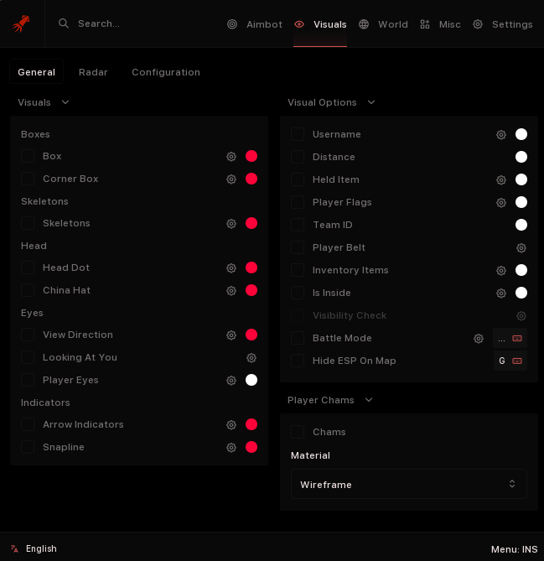Image resolution: width=544 pixels, height=561 pixels.
Task: Open Head Dot settings gear
Action: coord(231,268)
